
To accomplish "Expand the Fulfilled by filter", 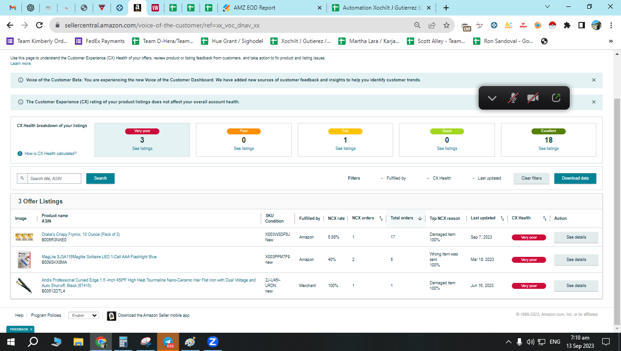I will click(393, 178).
